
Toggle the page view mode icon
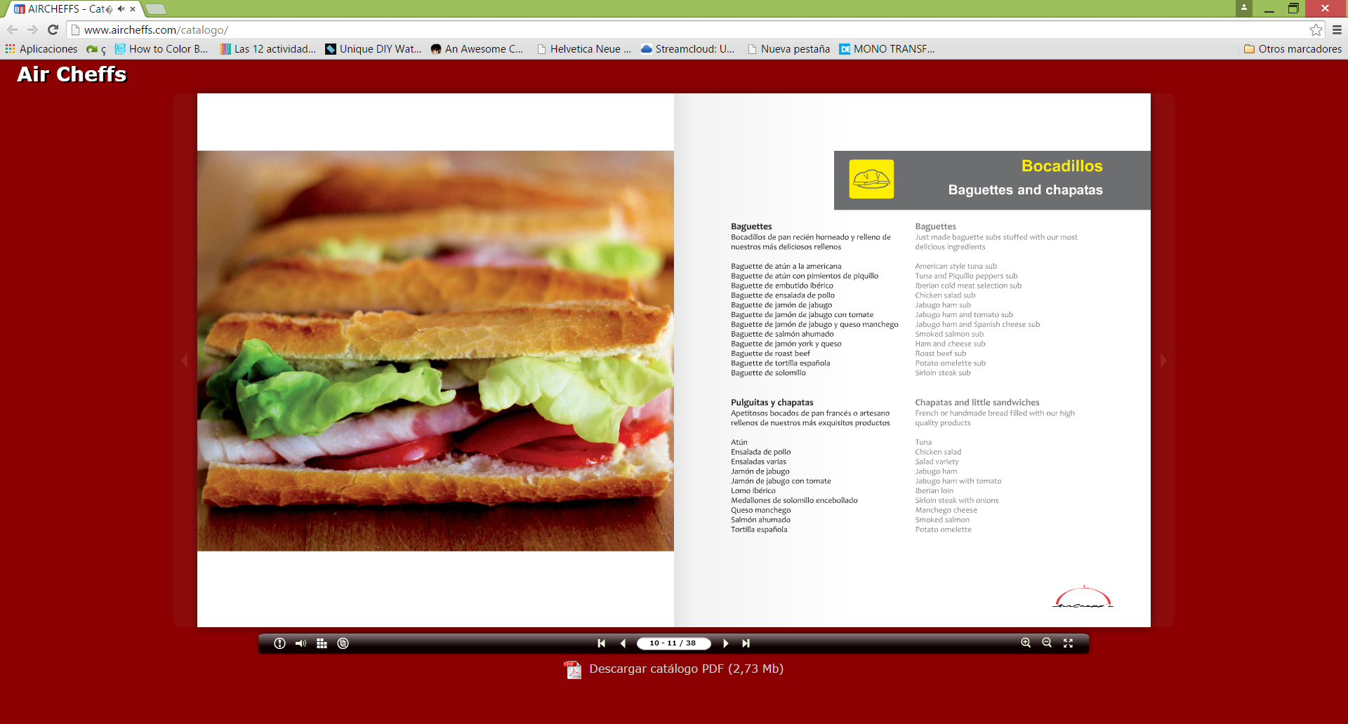343,643
